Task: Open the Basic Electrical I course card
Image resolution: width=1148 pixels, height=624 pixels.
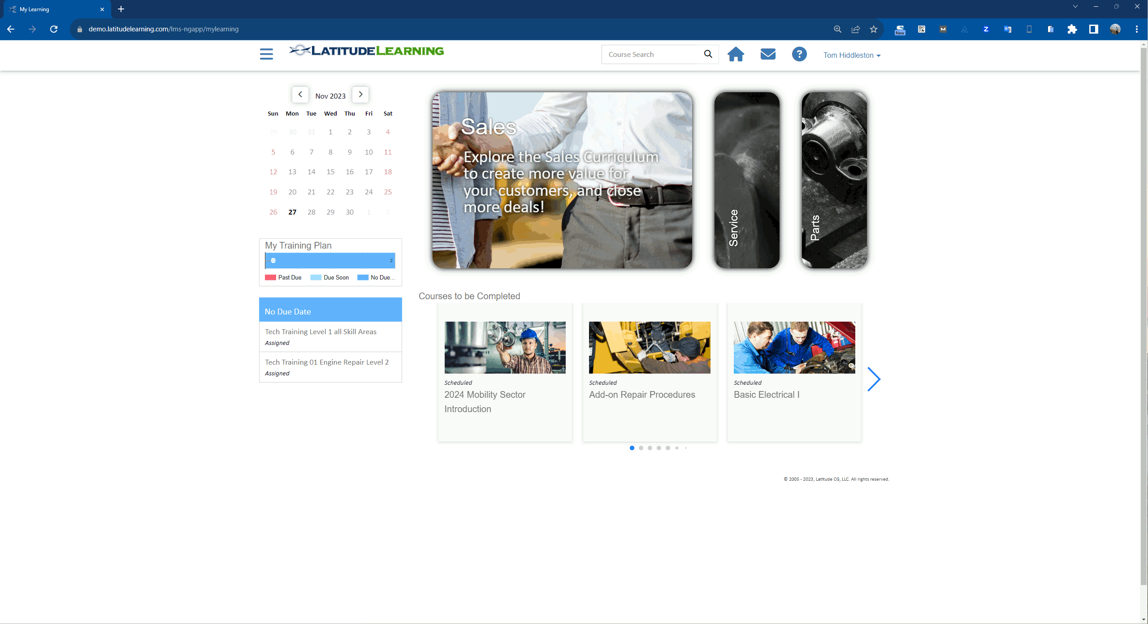Action: [793, 372]
